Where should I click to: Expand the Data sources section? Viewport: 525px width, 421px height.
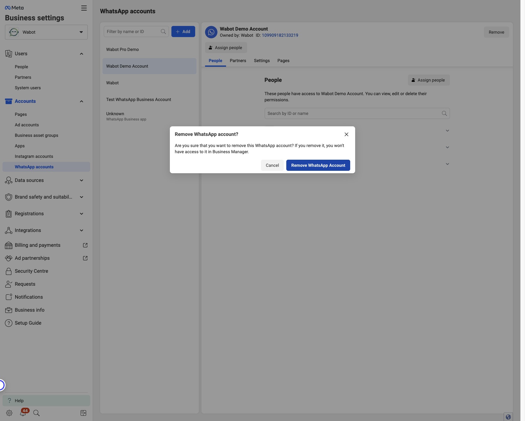(x=82, y=180)
